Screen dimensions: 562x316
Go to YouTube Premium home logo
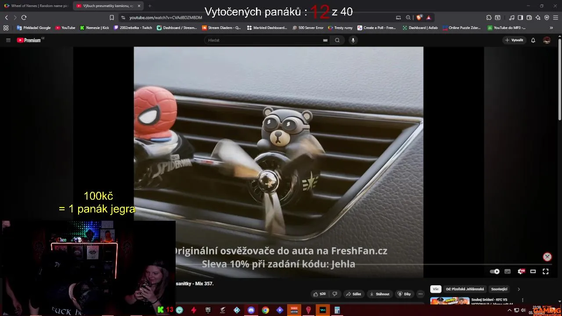click(x=30, y=40)
